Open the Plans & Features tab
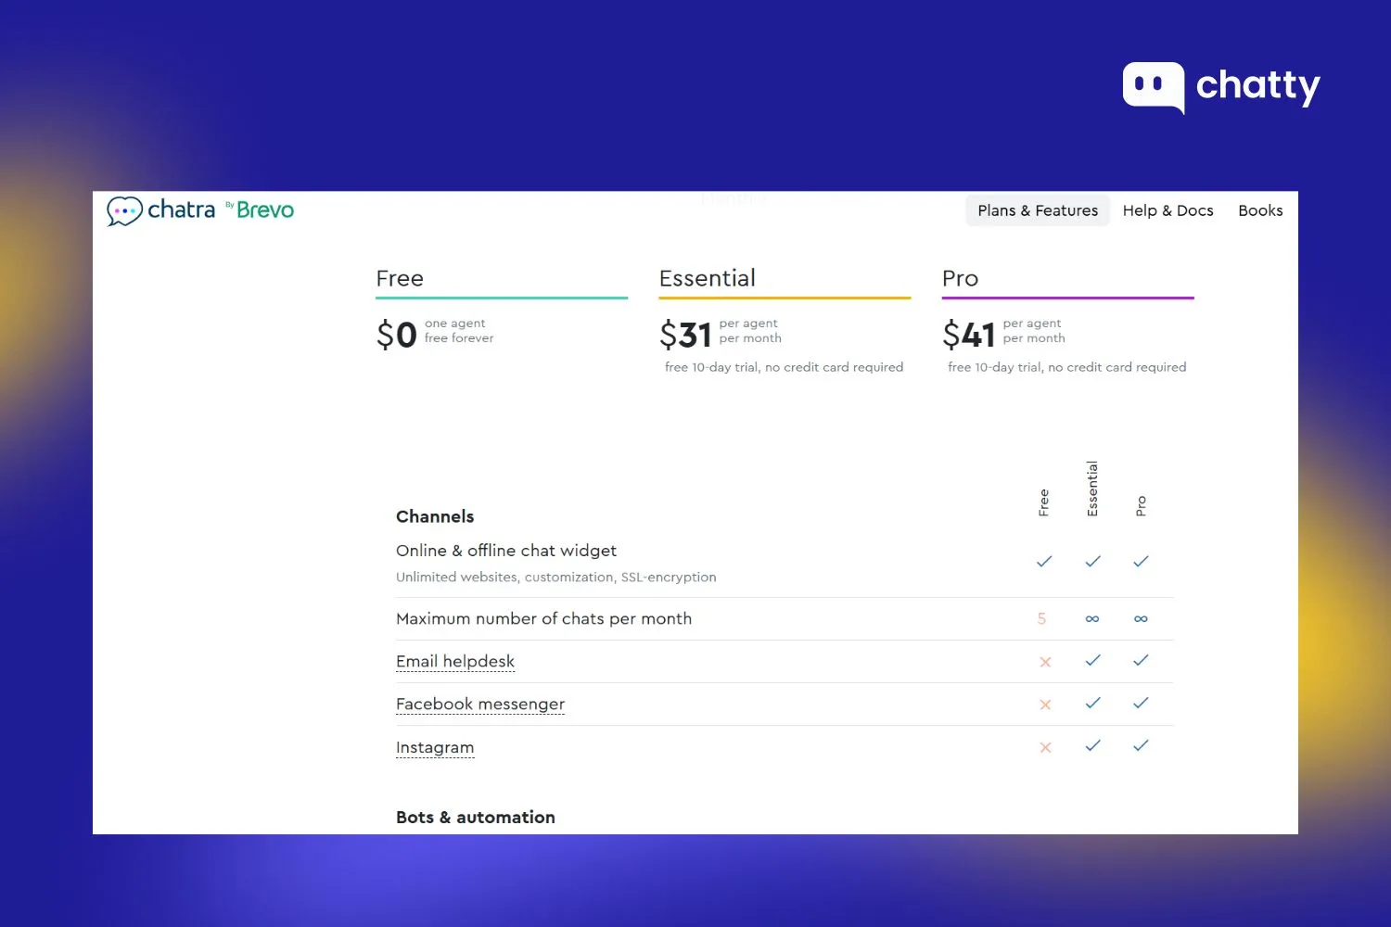The height and width of the screenshot is (927, 1391). (x=1038, y=210)
